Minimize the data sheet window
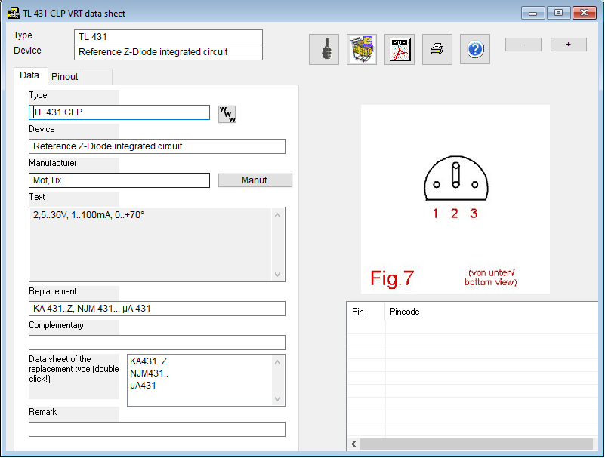605x458 pixels. (532, 13)
